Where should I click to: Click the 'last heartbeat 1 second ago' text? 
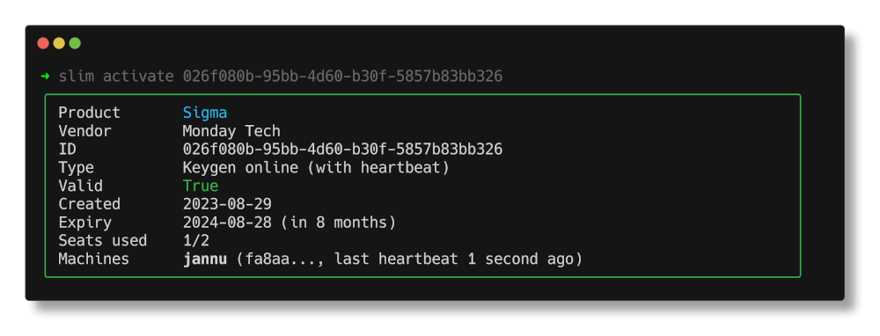pyautogui.click(x=455, y=259)
